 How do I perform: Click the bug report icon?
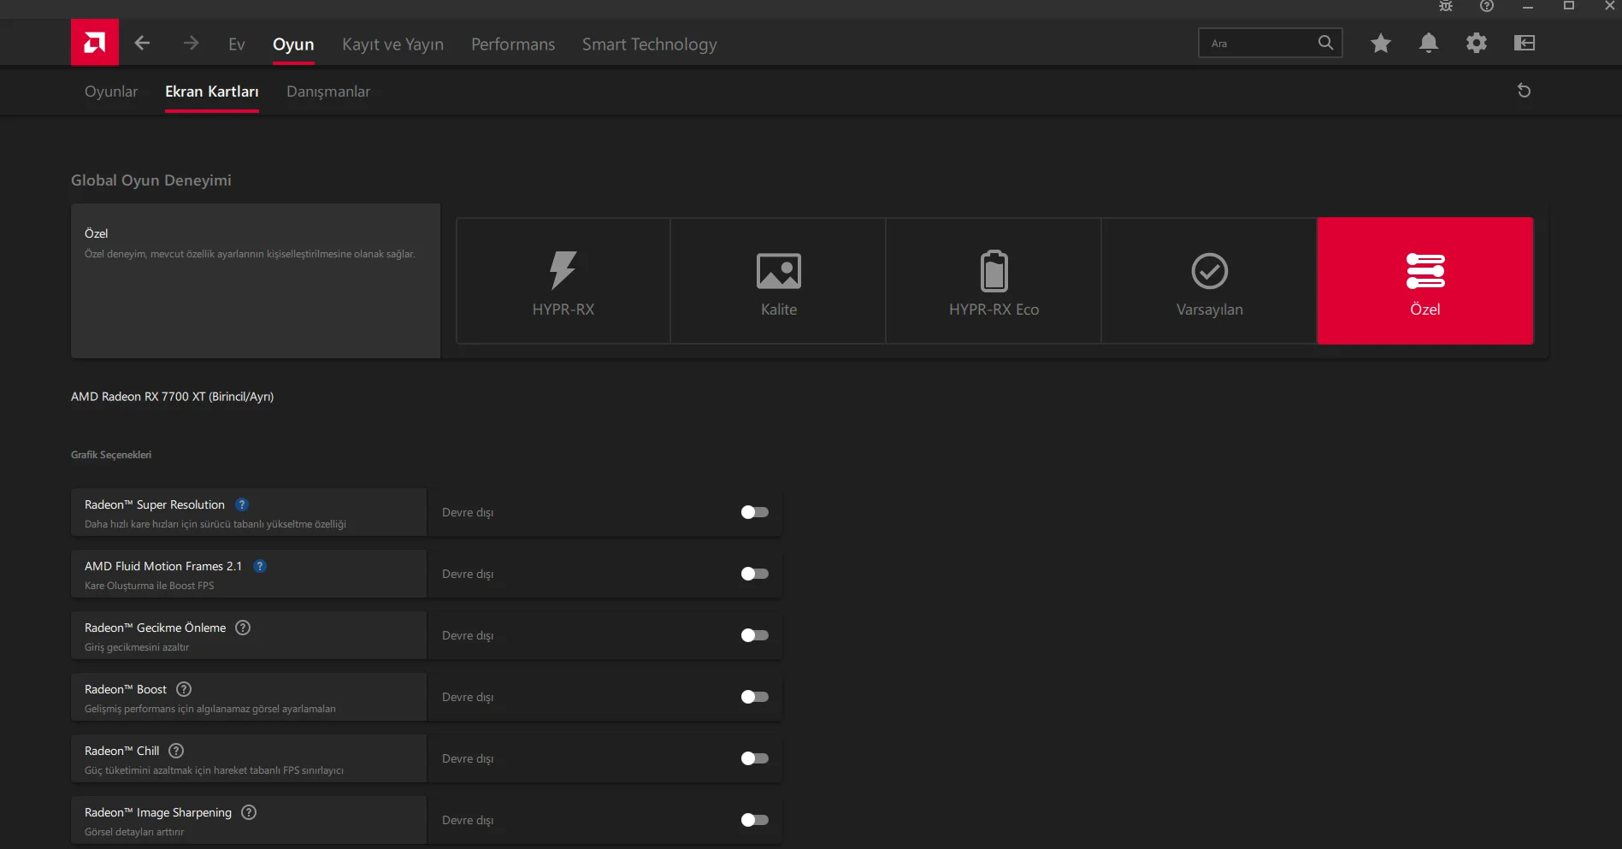(1445, 6)
